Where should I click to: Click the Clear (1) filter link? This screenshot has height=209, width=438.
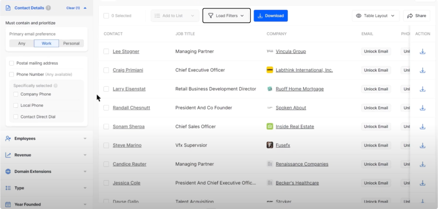point(73,8)
